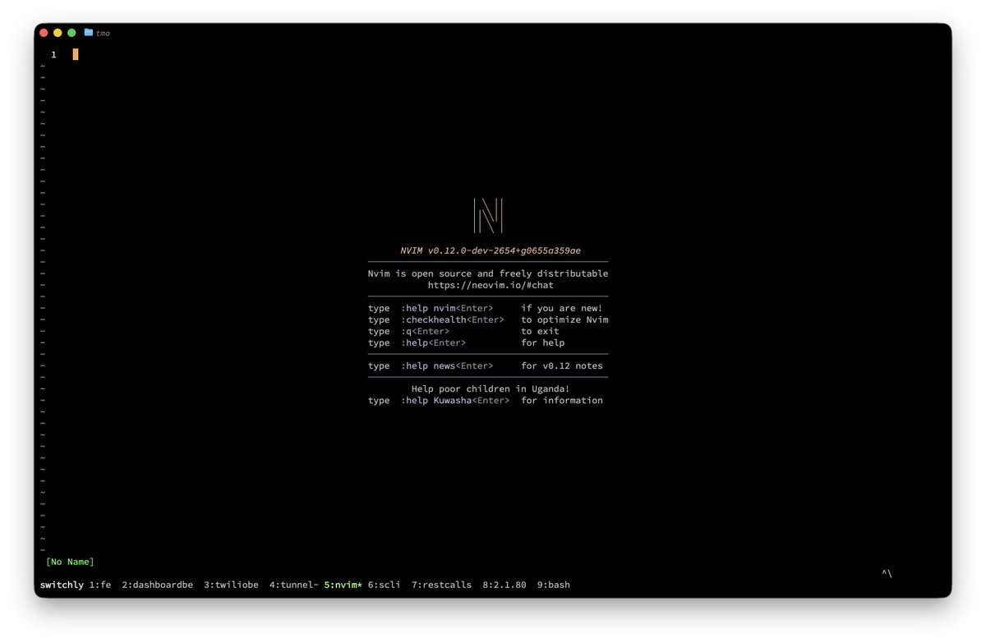986x643 pixels.
Task: Click 'for v0.12 notes' text
Action: click(x=562, y=365)
